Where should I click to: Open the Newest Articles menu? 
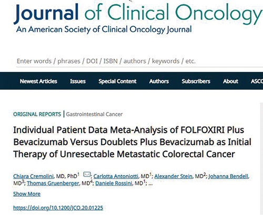38,81
